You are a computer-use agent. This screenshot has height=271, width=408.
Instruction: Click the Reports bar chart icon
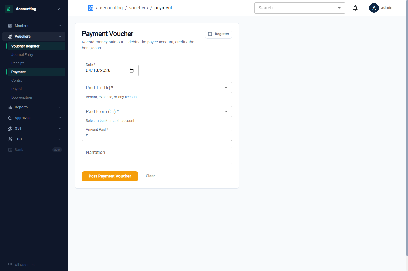click(x=10, y=107)
